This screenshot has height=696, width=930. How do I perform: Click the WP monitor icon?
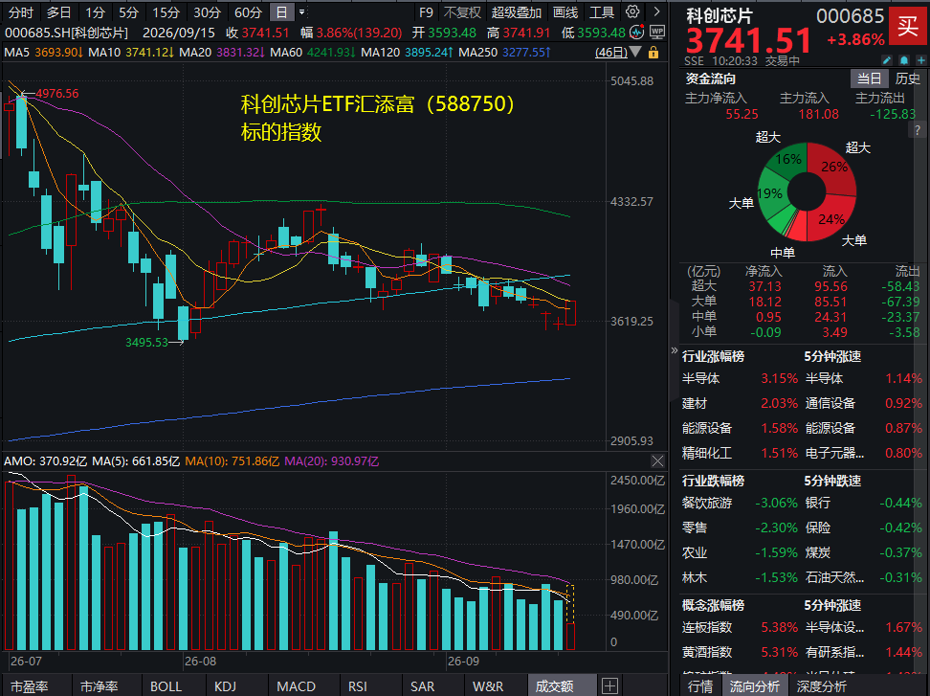657,33
